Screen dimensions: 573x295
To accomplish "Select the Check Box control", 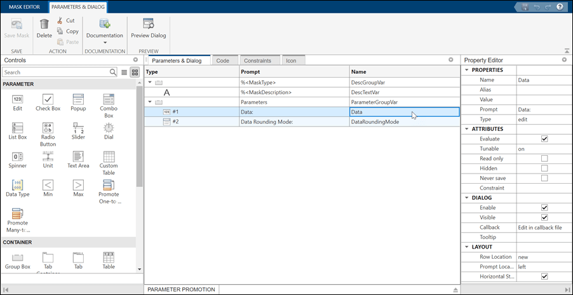I will click(48, 99).
